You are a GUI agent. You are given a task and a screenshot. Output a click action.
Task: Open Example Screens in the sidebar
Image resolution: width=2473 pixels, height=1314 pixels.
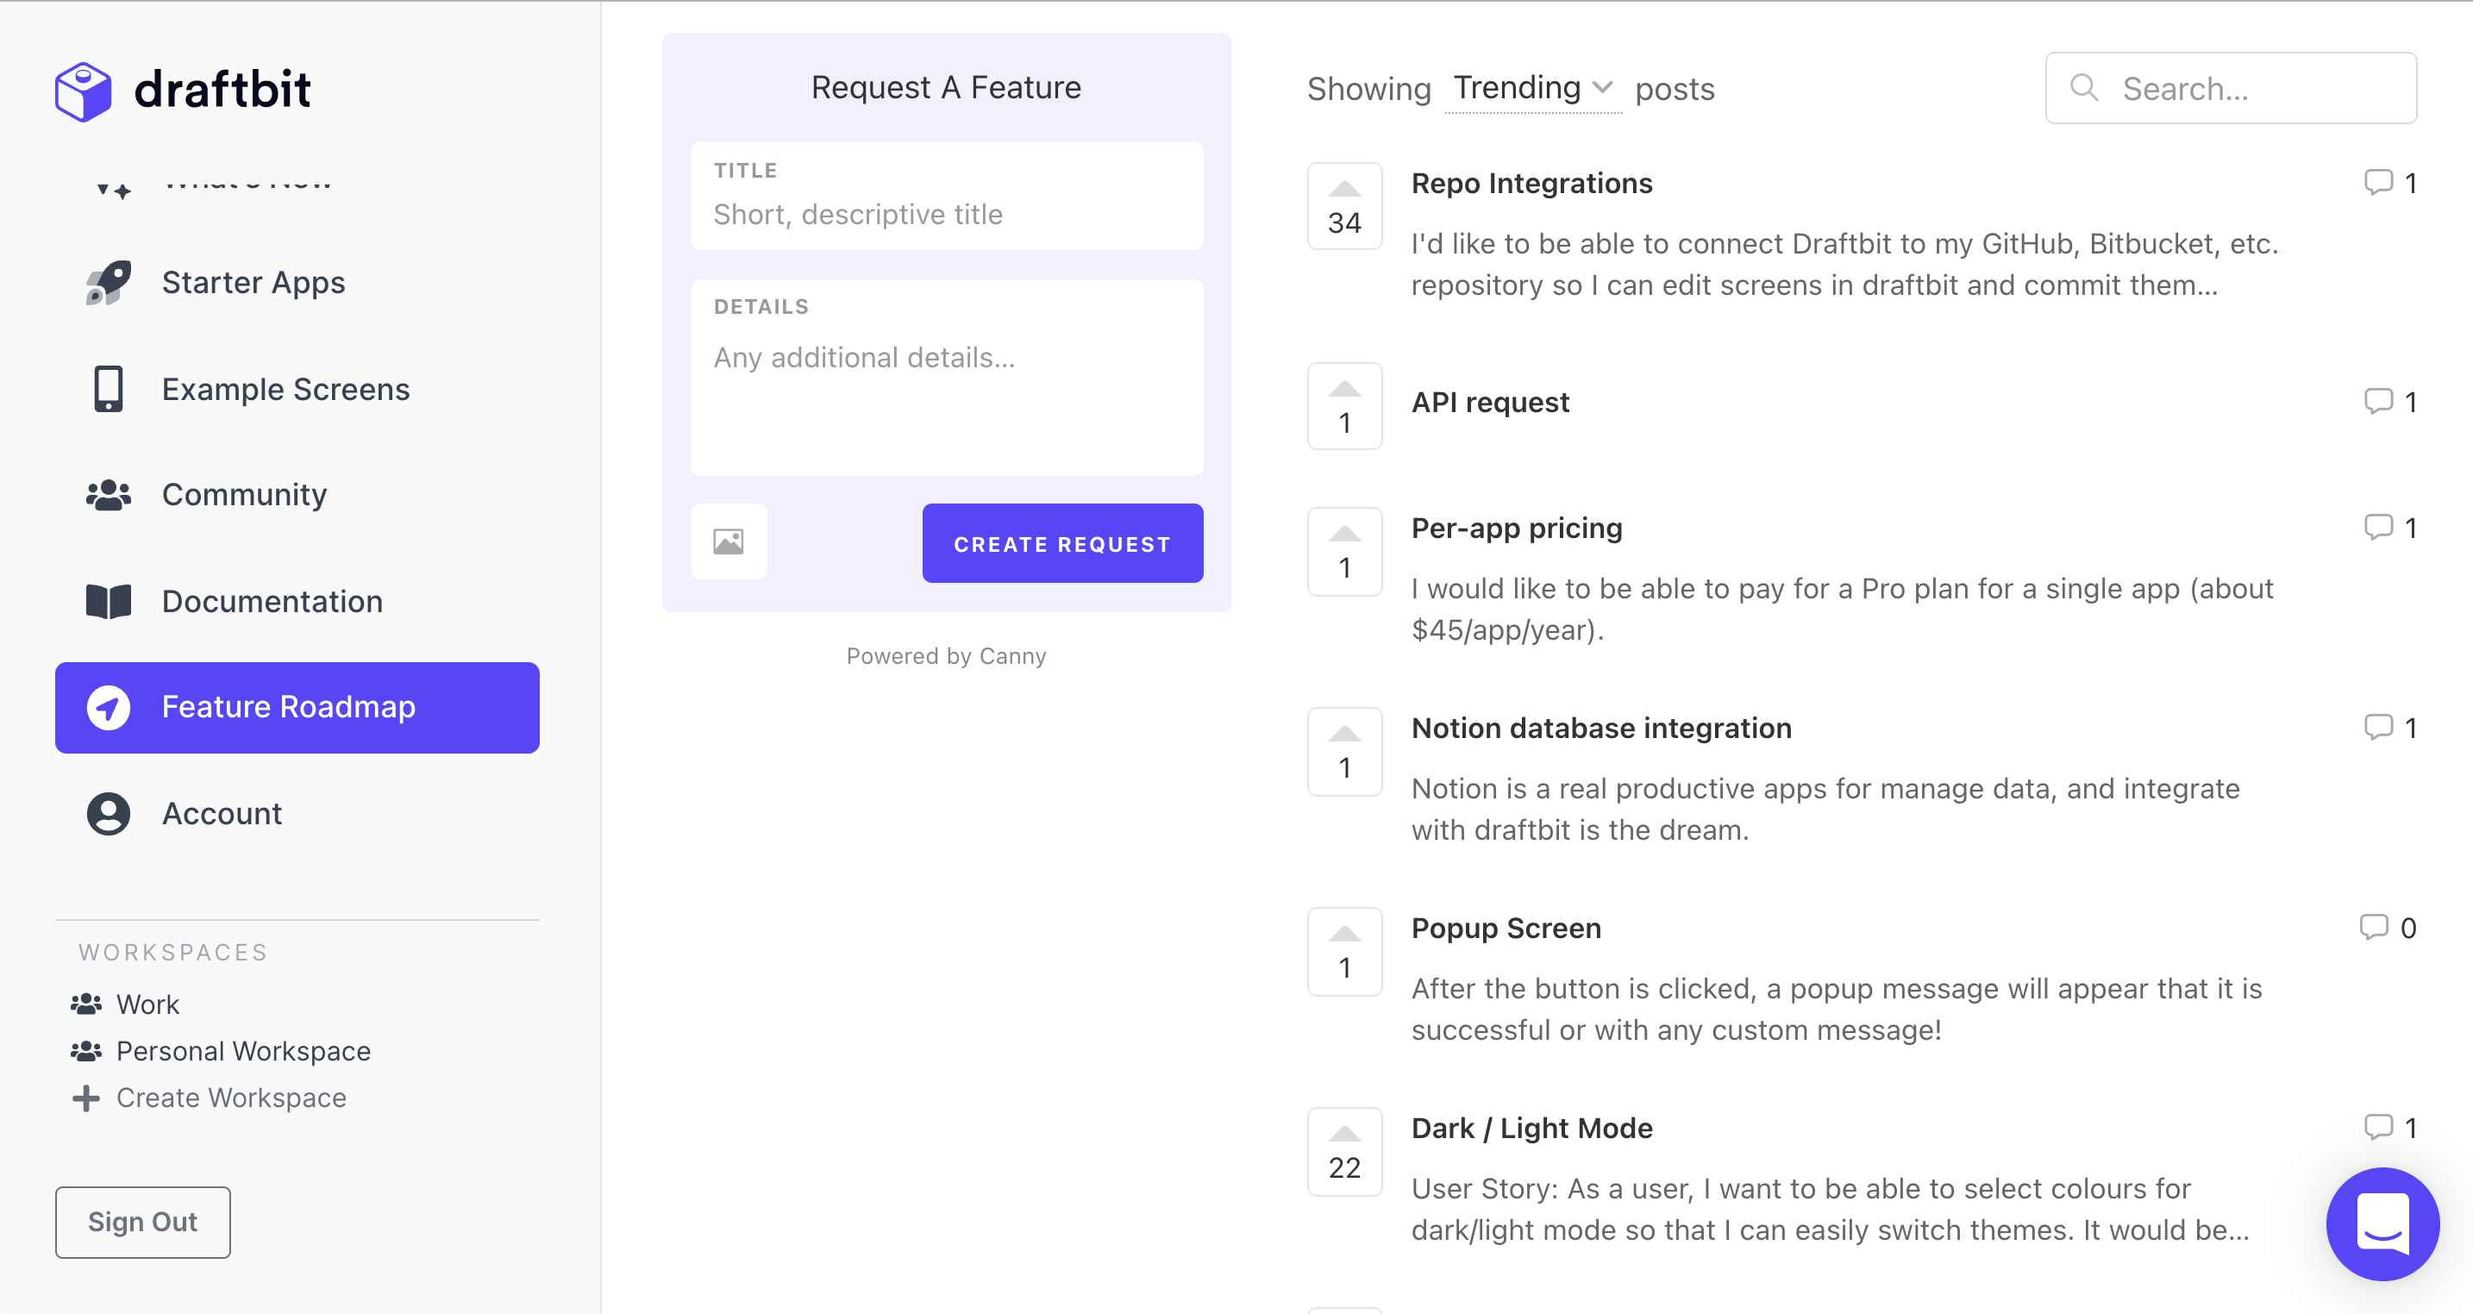coord(297,389)
